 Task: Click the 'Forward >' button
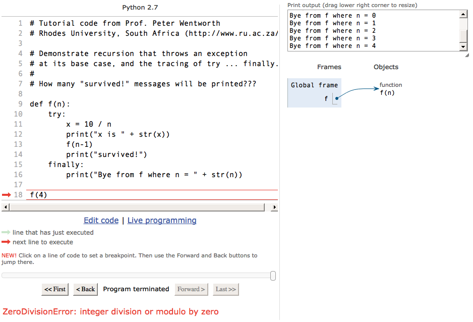pyautogui.click(x=191, y=289)
